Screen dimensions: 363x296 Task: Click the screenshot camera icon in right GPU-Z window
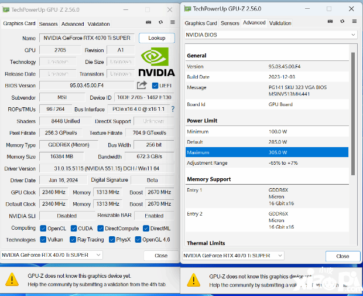(330, 21)
